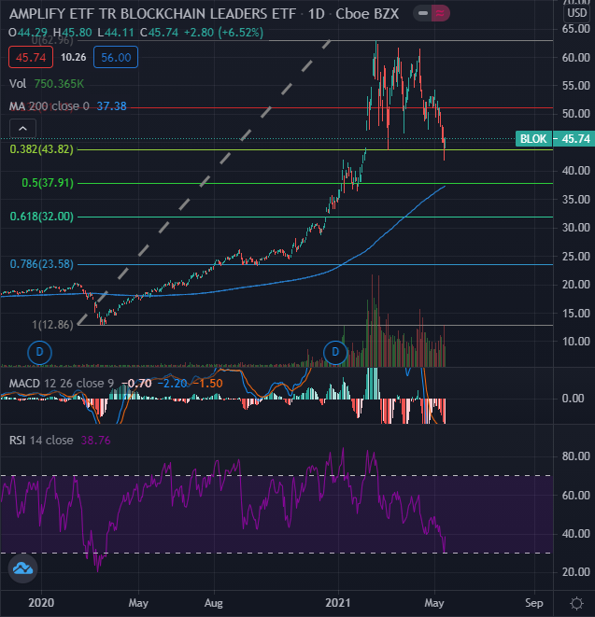Select the 1D interval label
The width and height of the screenshot is (595, 617).
(x=317, y=14)
